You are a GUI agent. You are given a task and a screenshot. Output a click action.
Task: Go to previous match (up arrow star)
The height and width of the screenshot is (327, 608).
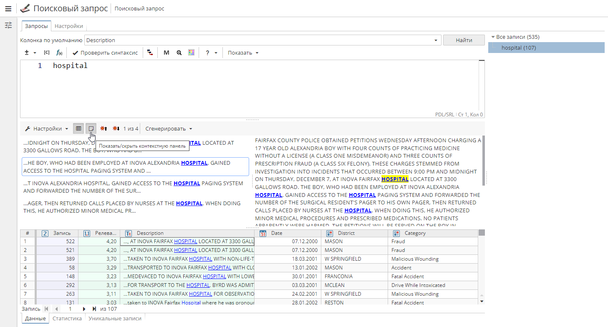click(x=103, y=128)
